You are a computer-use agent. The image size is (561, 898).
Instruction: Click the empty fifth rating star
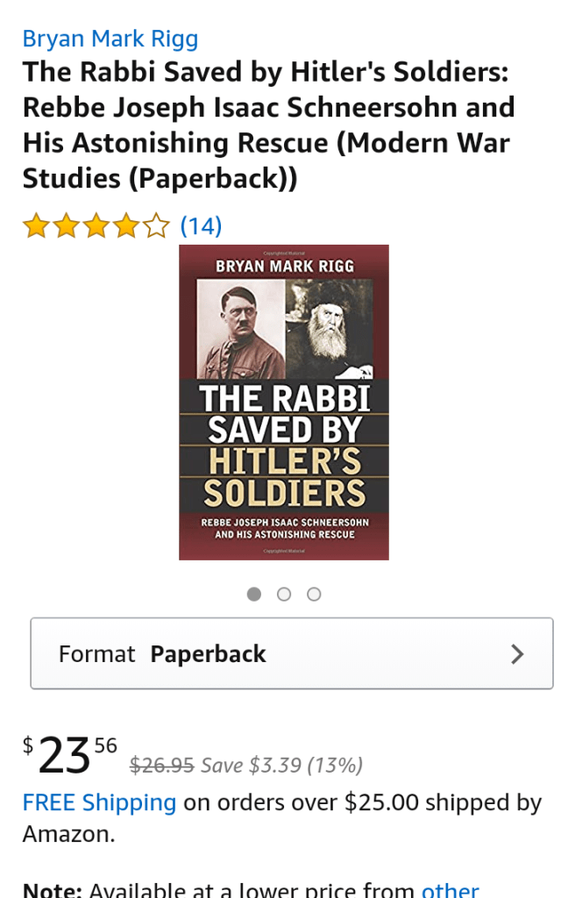[x=155, y=227]
